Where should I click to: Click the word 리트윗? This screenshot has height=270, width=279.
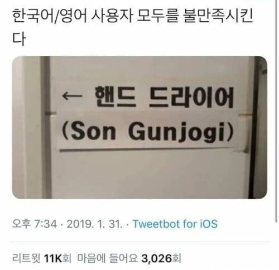26,258
